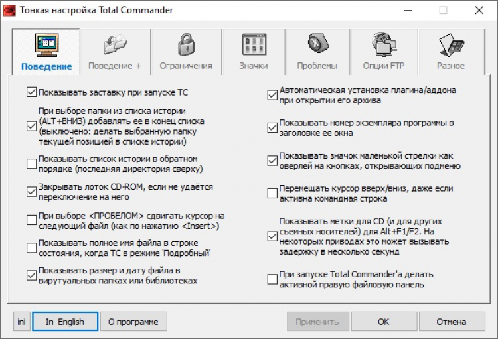Enable cursor move on ПРОБЕЛ selection

[x=31, y=221]
